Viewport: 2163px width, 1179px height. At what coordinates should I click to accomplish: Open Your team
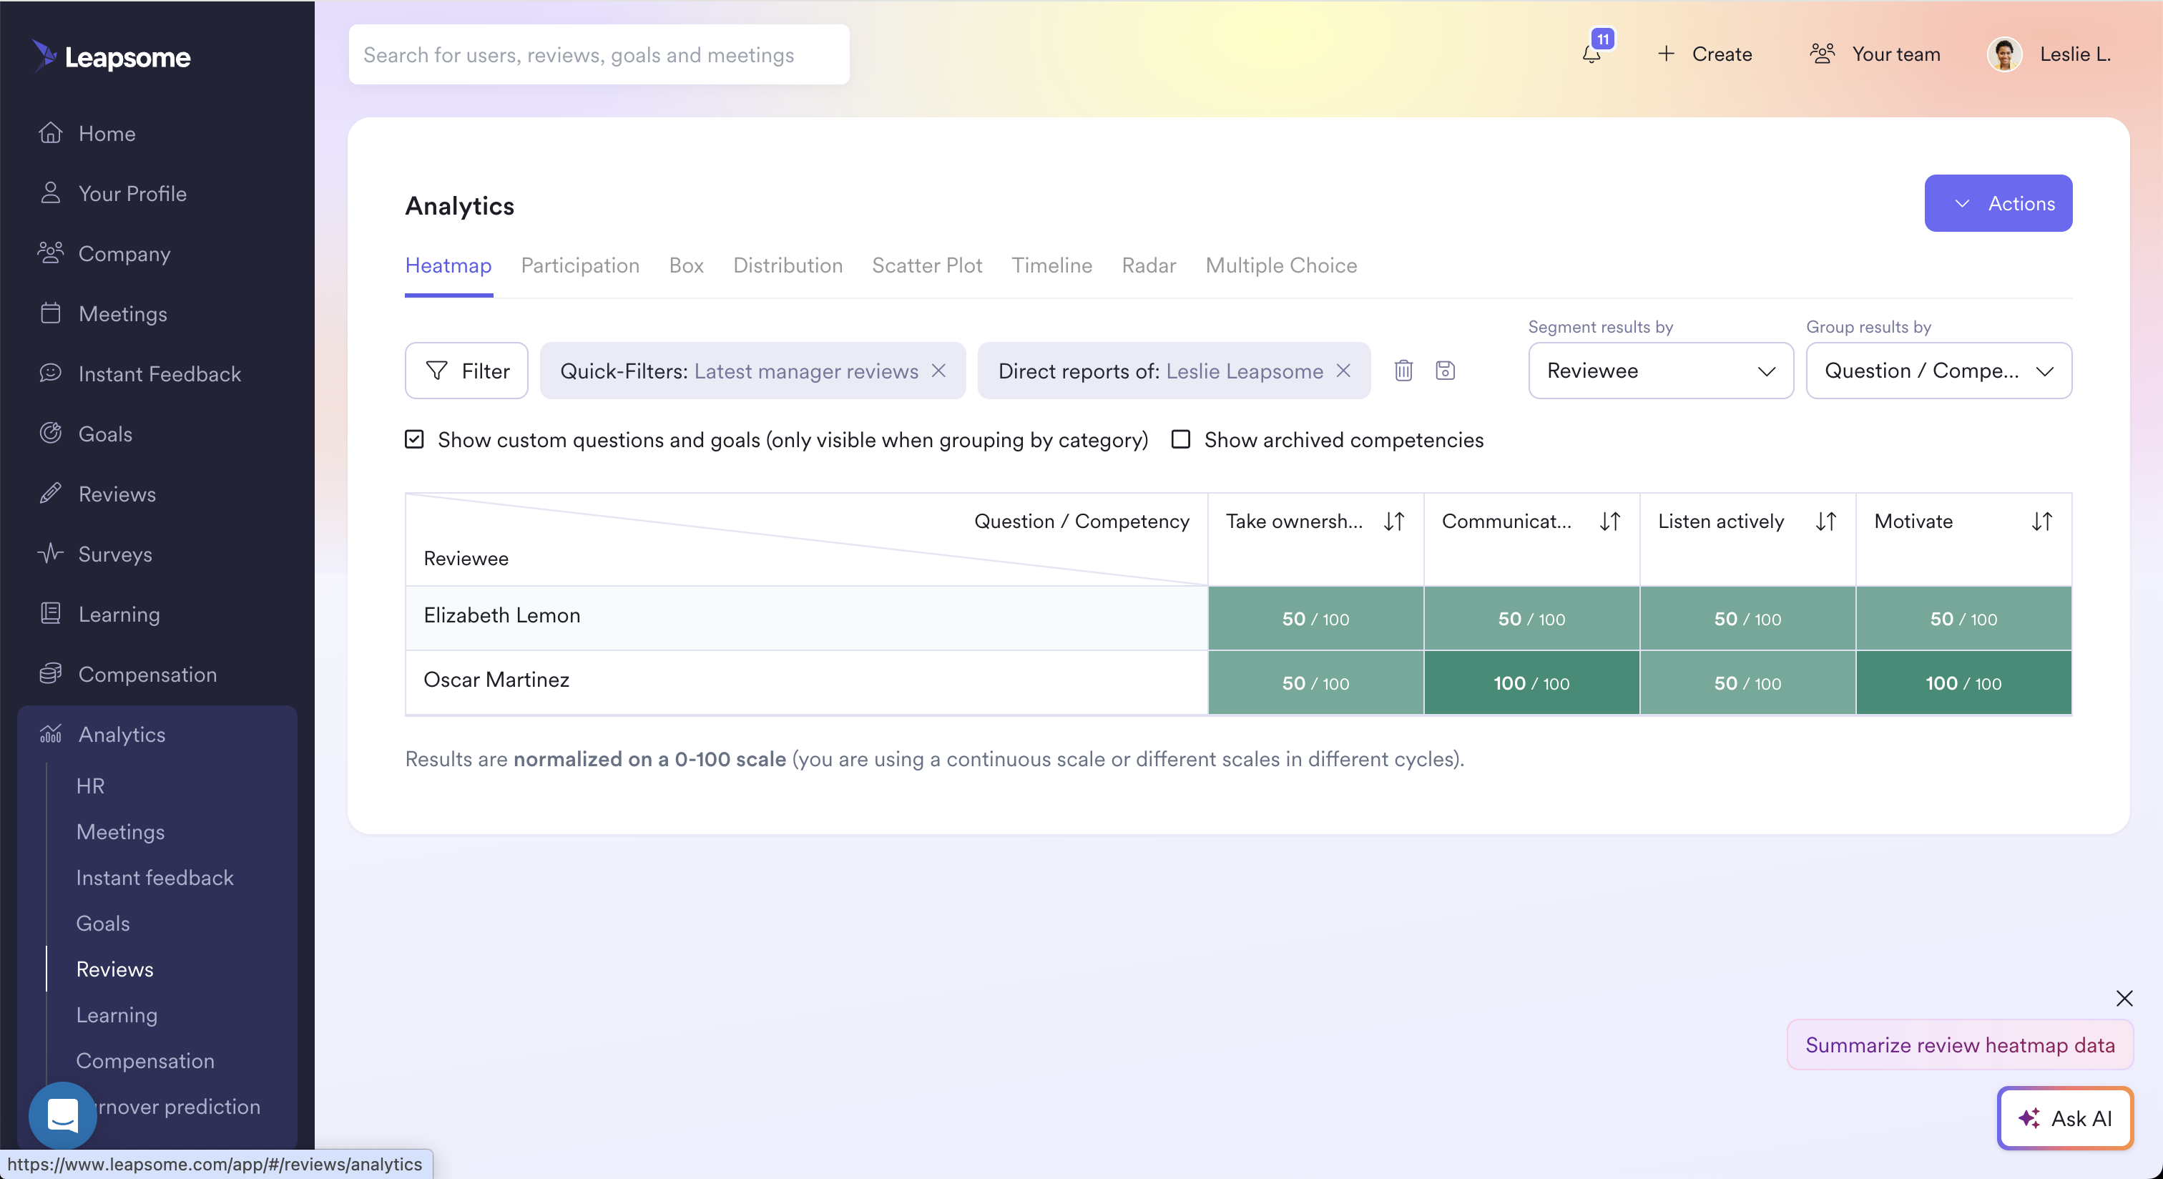point(1875,54)
